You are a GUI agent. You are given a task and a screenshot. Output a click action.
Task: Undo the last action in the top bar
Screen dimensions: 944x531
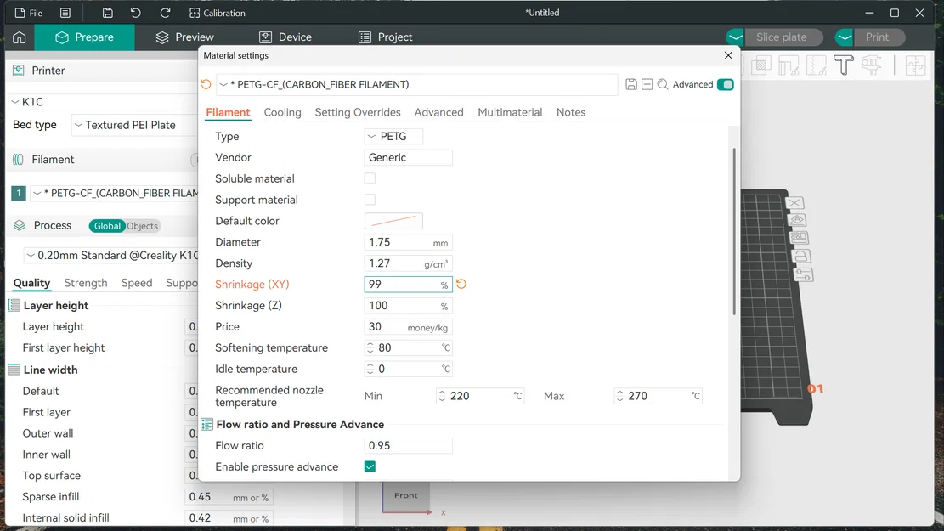135,13
